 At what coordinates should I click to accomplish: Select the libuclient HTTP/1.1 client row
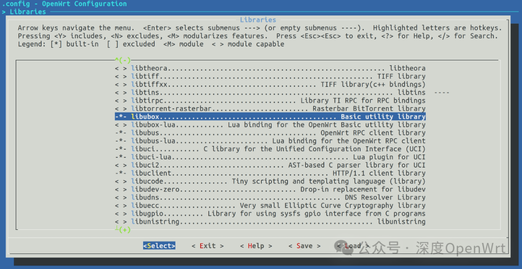(270, 173)
